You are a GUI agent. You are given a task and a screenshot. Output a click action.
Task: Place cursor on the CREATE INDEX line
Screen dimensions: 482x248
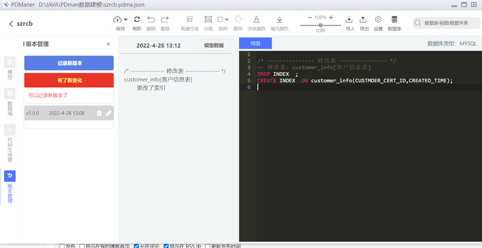(355, 81)
